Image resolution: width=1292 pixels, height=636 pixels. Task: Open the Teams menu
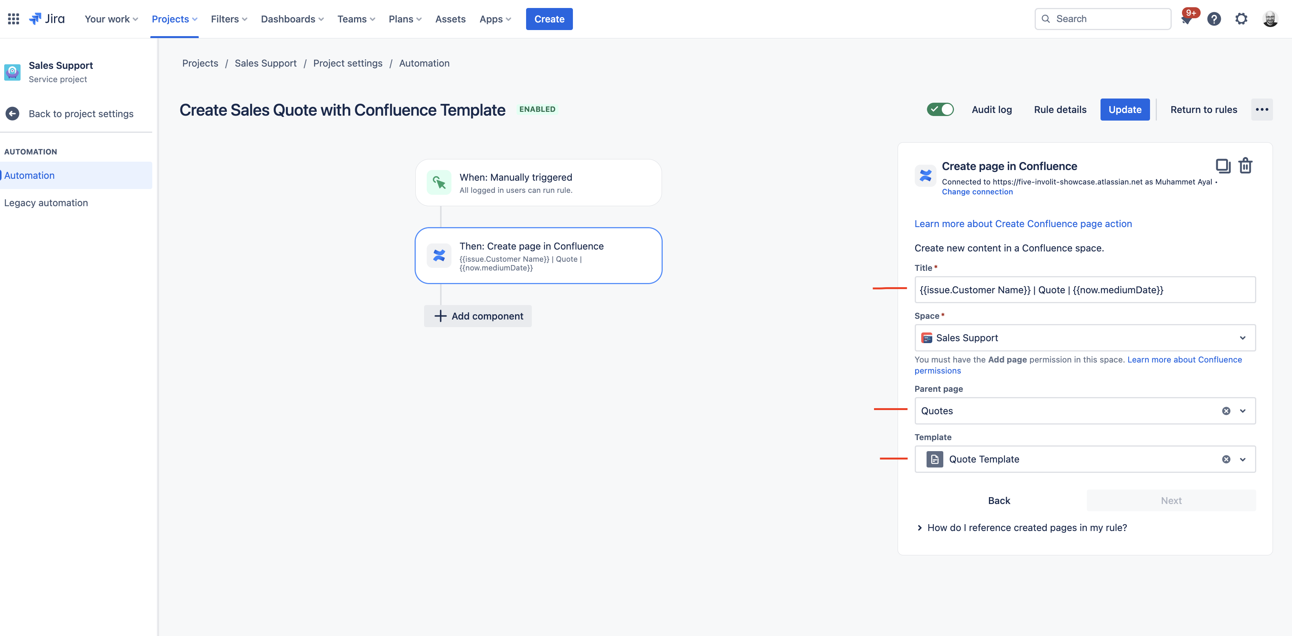[x=356, y=19]
